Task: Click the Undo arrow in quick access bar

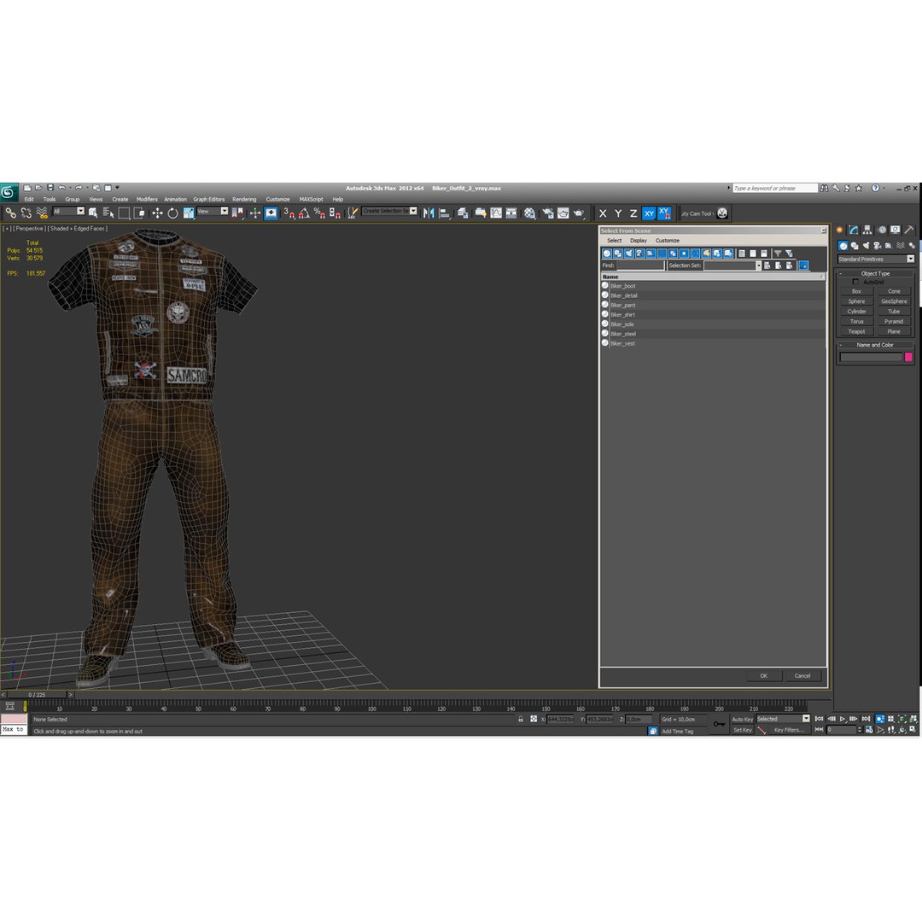Action: point(61,188)
